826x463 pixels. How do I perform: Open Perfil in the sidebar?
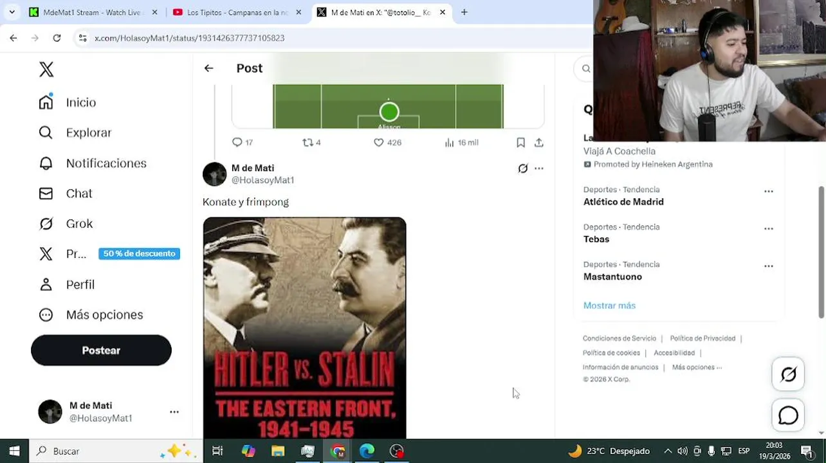(x=67, y=284)
